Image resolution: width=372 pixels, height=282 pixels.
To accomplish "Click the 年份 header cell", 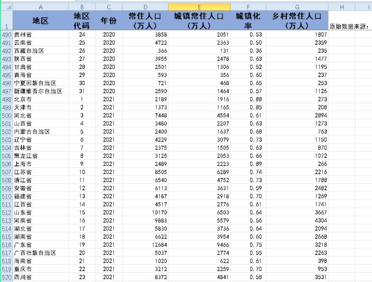I will pyautogui.click(x=109, y=20).
